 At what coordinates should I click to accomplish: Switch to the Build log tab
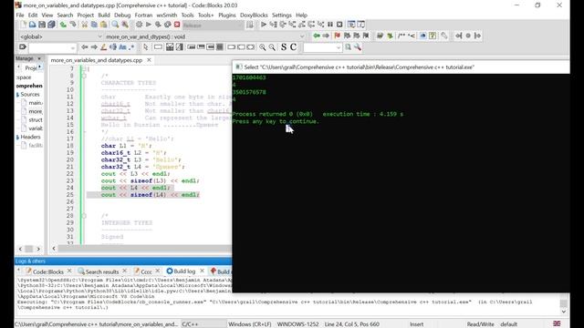tap(184, 272)
